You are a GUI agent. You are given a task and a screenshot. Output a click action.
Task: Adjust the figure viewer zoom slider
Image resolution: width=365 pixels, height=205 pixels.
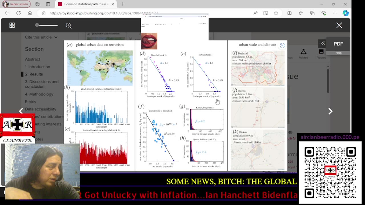(46, 25)
